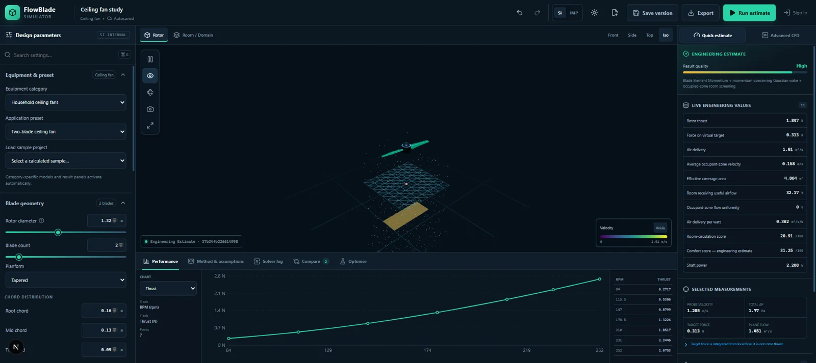Click the Selected Measurements target icon
This screenshot has width=816, height=363.
coord(686,289)
